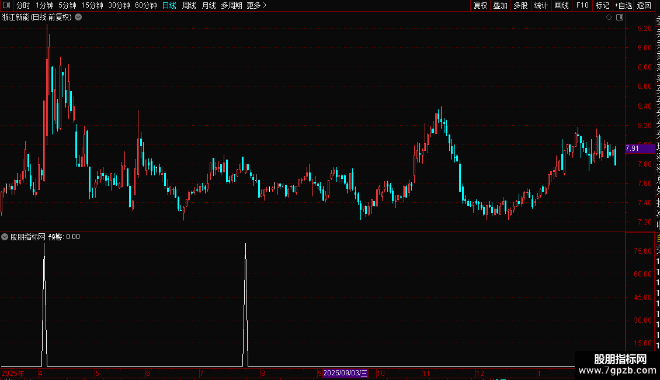Toggle the side panel icon at top-left
Viewport: 660px width, 380px height.
click(x=6, y=5)
